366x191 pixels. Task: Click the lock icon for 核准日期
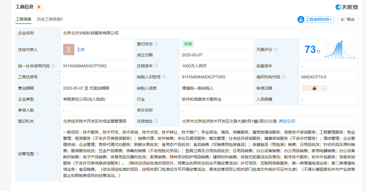tap(314, 88)
